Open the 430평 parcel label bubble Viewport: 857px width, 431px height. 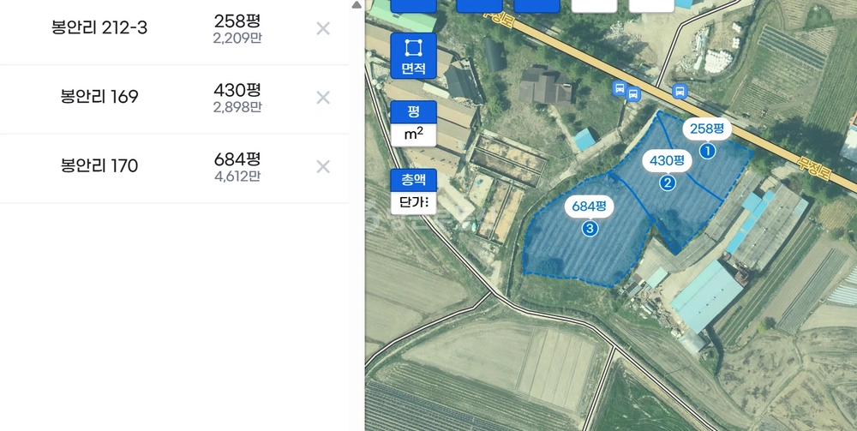pos(667,161)
